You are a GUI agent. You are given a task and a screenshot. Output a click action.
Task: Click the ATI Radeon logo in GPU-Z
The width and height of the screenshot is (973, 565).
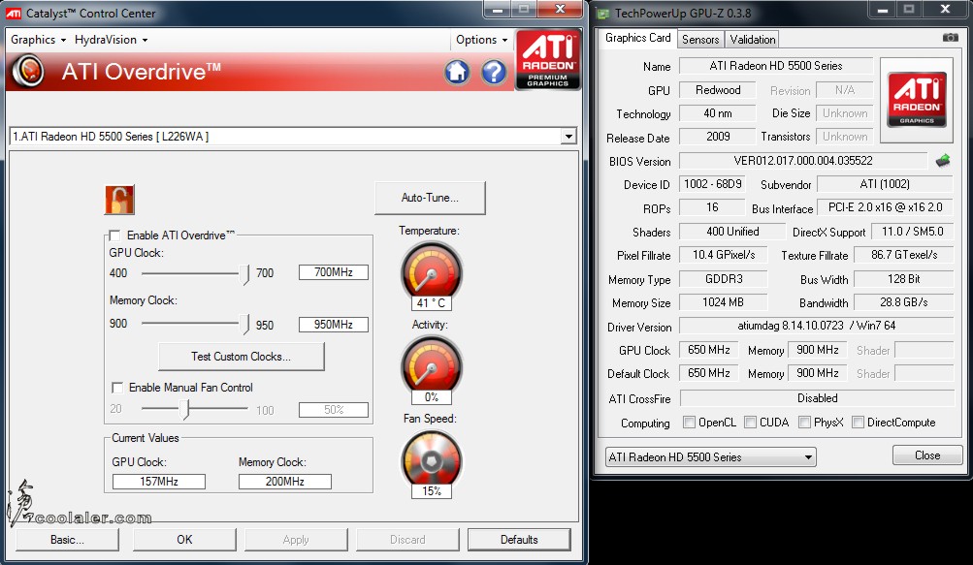point(917,100)
